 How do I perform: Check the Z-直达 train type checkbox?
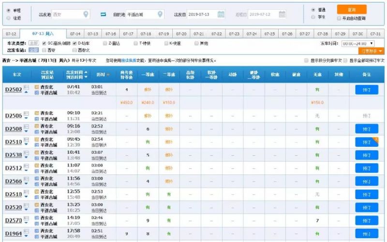pyautogui.click(x=105, y=43)
